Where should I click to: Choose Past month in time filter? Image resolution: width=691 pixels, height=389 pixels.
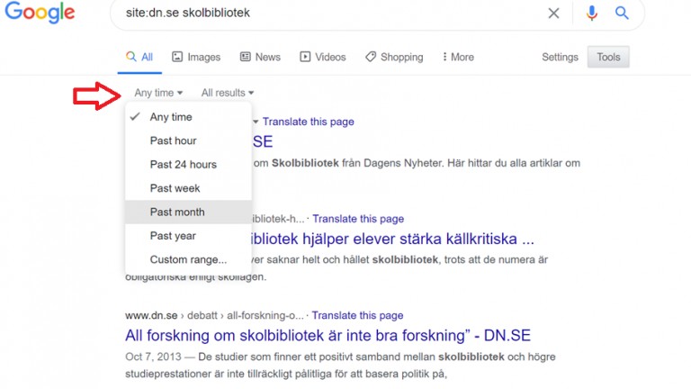click(188, 213)
